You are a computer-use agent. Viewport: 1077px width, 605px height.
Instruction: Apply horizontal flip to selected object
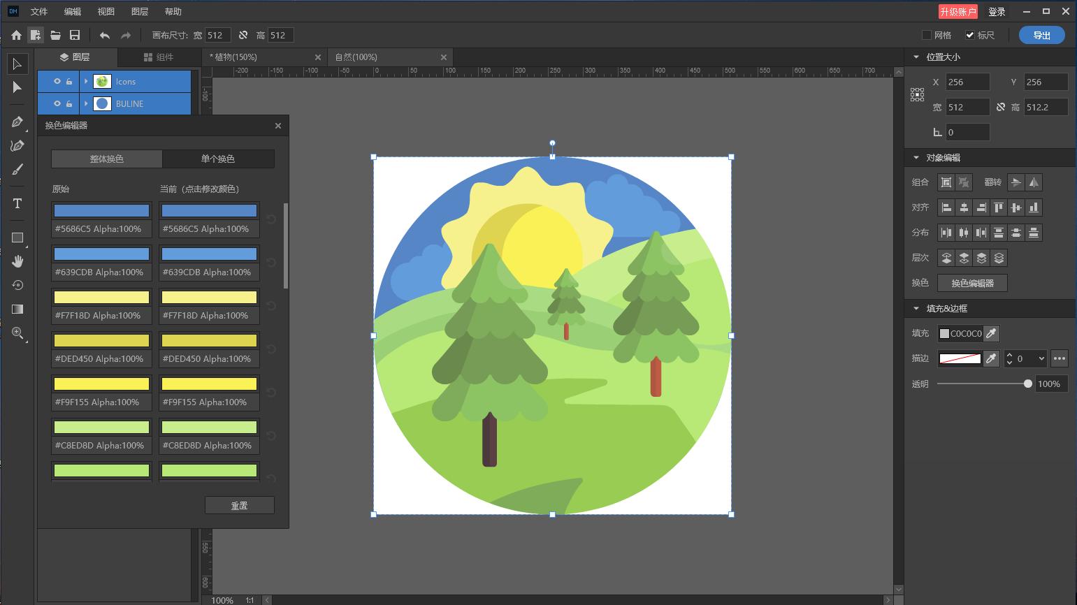[1033, 182]
